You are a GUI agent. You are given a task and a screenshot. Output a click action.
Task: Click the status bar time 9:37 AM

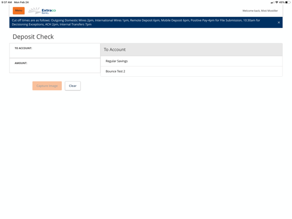tap(6, 2)
